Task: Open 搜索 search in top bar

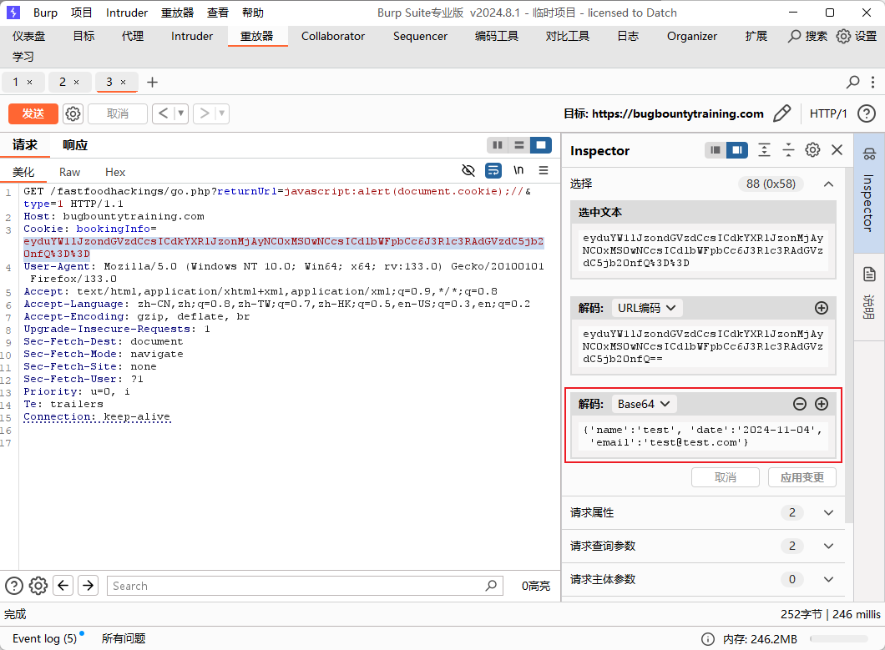Action: coord(807,36)
